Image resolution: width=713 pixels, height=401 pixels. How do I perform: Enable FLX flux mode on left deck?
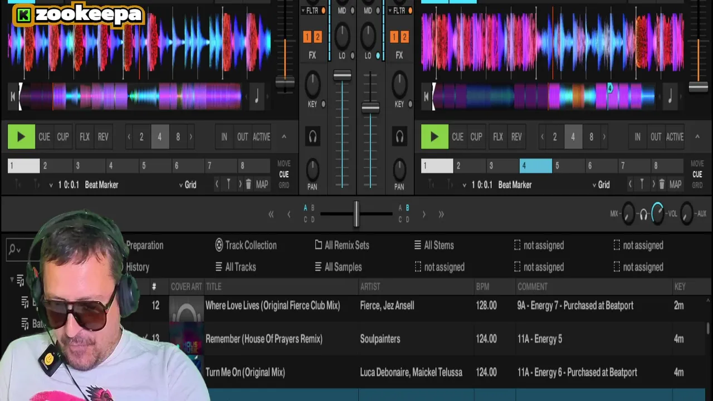tap(85, 137)
